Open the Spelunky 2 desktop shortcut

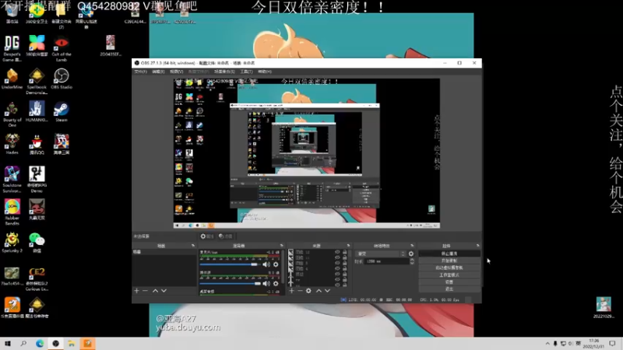click(12, 242)
